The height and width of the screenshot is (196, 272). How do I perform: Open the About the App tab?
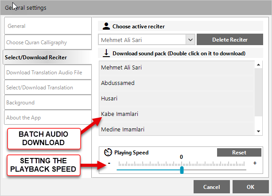click(48, 118)
